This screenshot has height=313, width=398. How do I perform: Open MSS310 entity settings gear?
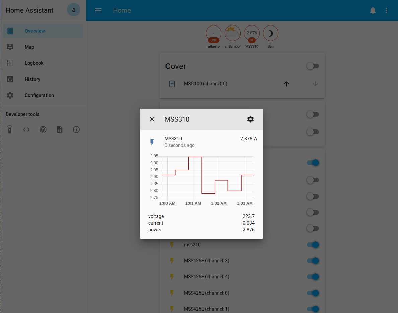251,119
